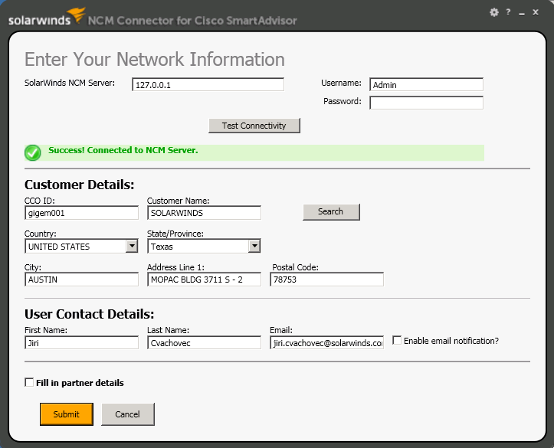Viewport: 554px width, 448px height.
Task: Click the Cancel button
Action: [x=128, y=414]
